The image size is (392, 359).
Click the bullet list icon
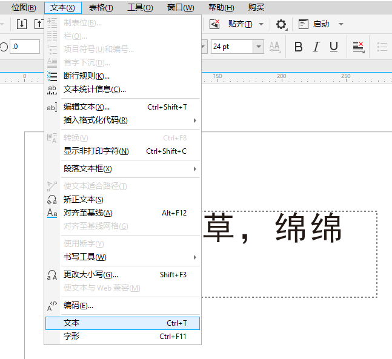tap(382, 47)
